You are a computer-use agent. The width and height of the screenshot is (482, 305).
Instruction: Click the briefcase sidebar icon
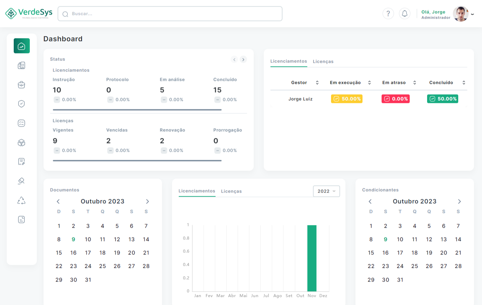(21, 85)
